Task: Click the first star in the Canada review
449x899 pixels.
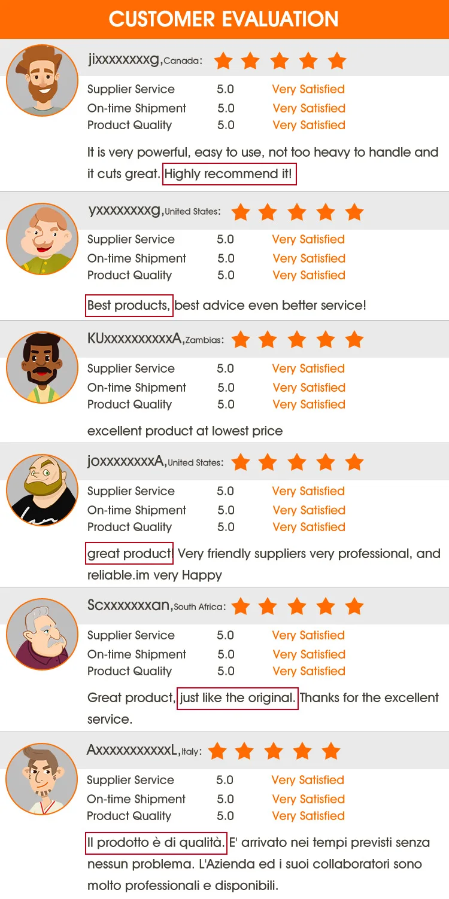Action: click(x=223, y=60)
